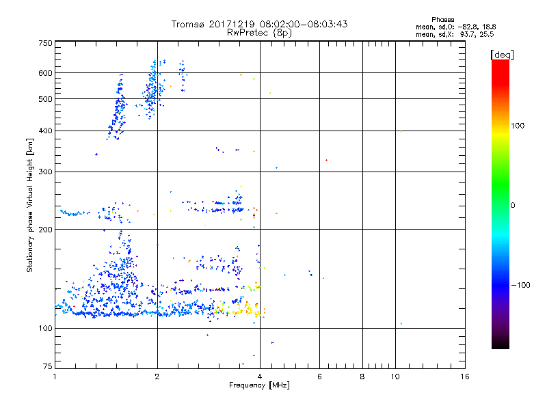547x410 pixels.
Task: Click the y-axis tick label '600'
Action: pyautogui.click(x=45, y=73)
